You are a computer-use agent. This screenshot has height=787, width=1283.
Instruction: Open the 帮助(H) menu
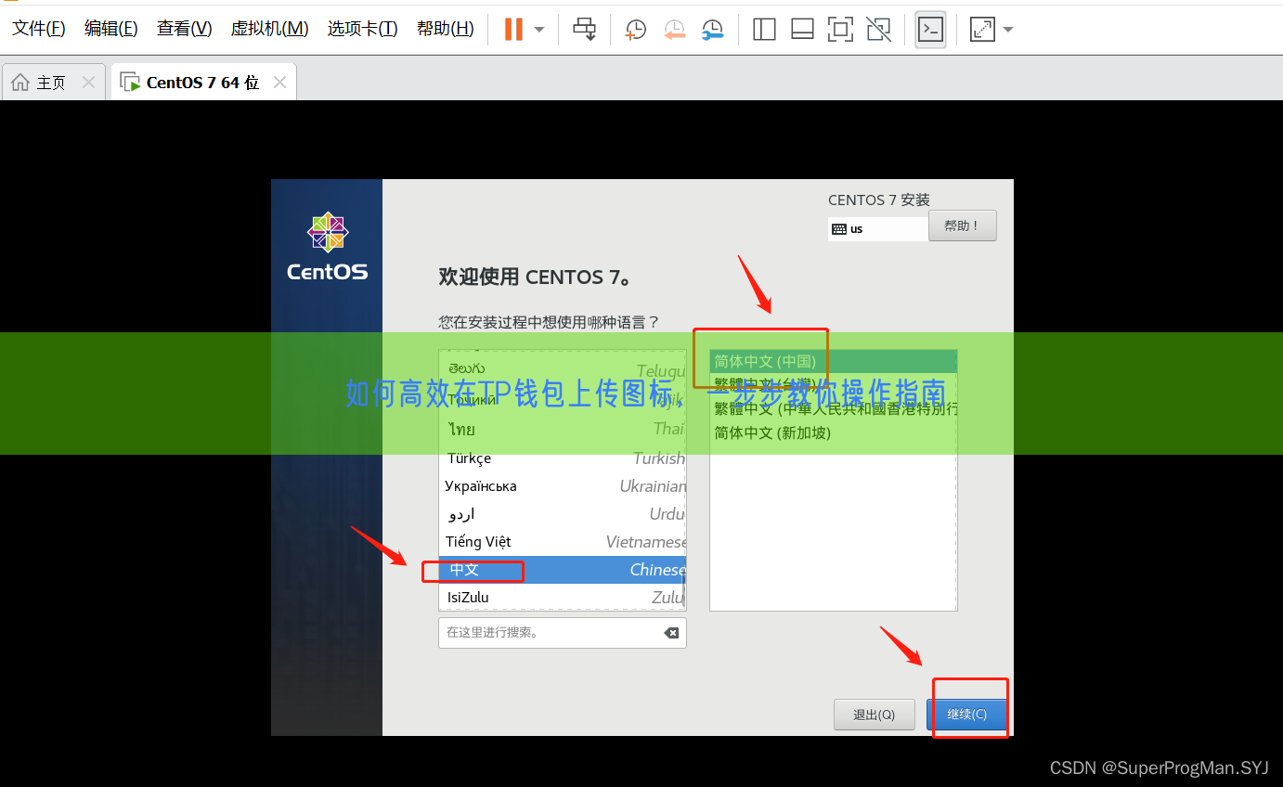[445, 29]
